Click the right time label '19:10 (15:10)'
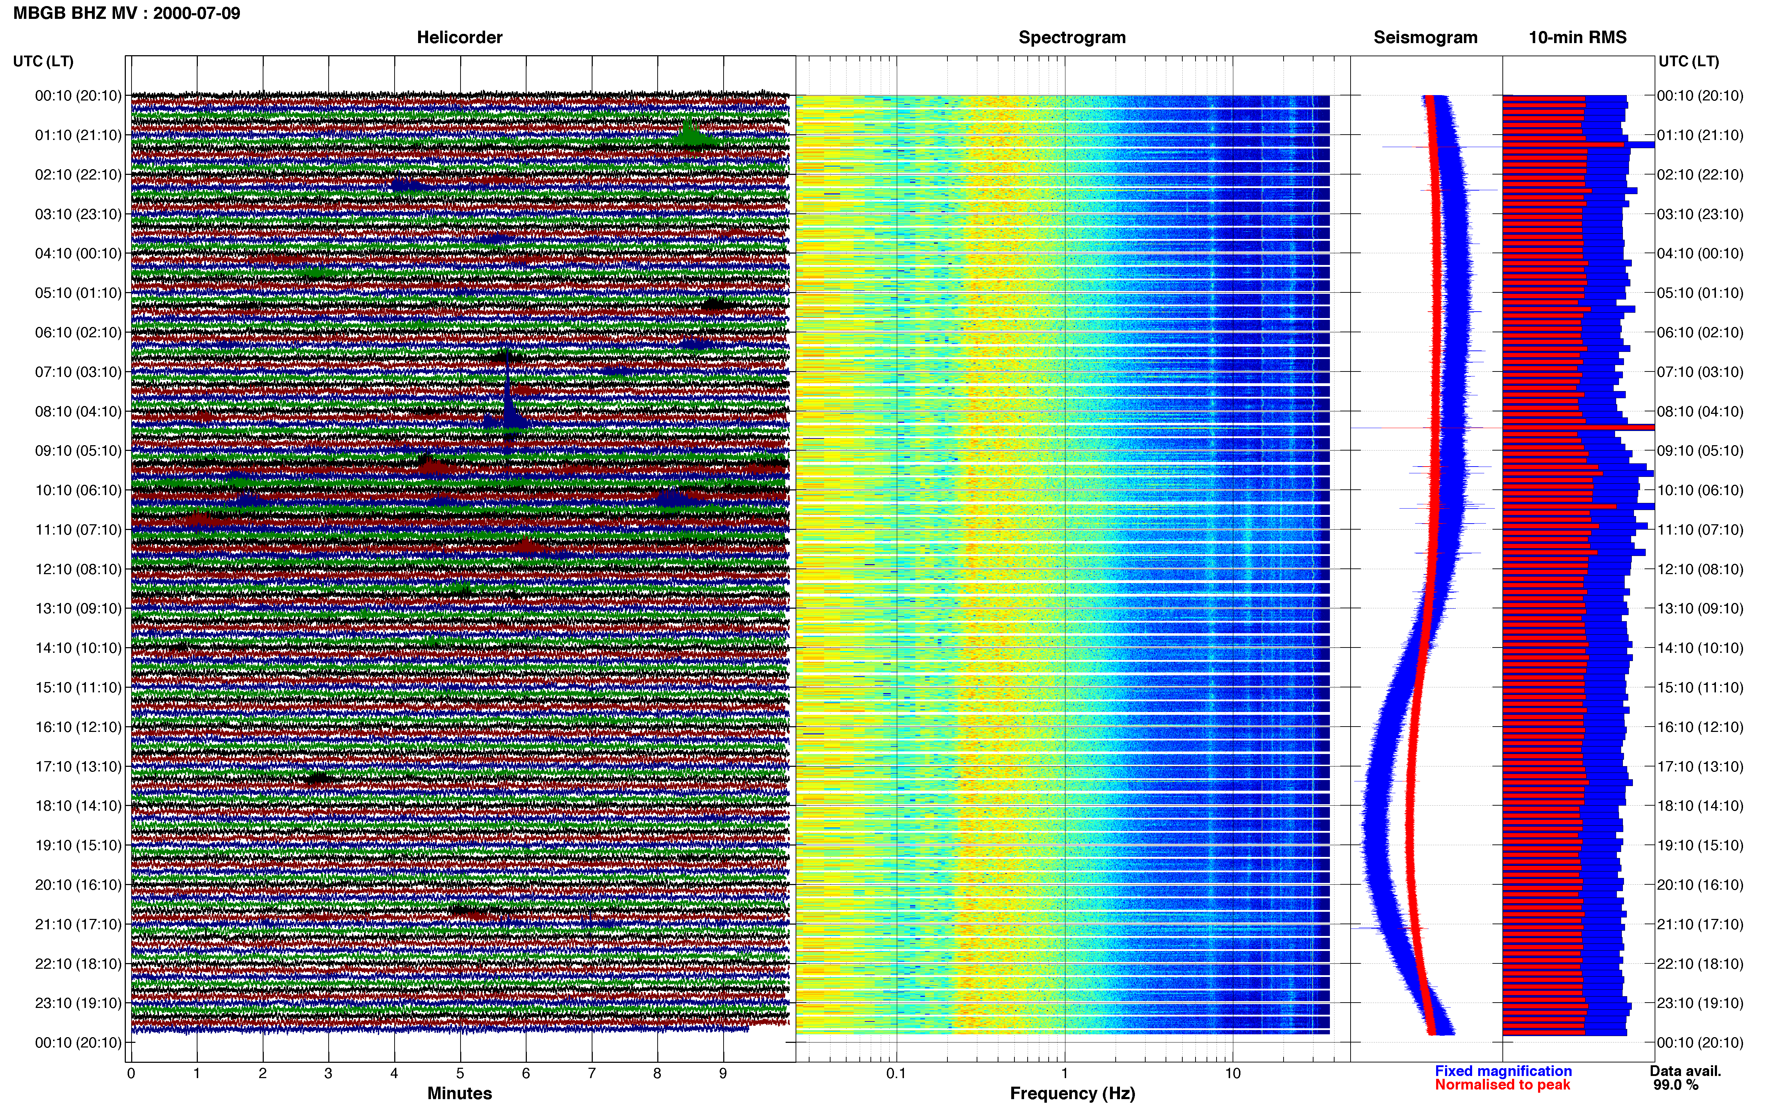 click(1700, 845)
